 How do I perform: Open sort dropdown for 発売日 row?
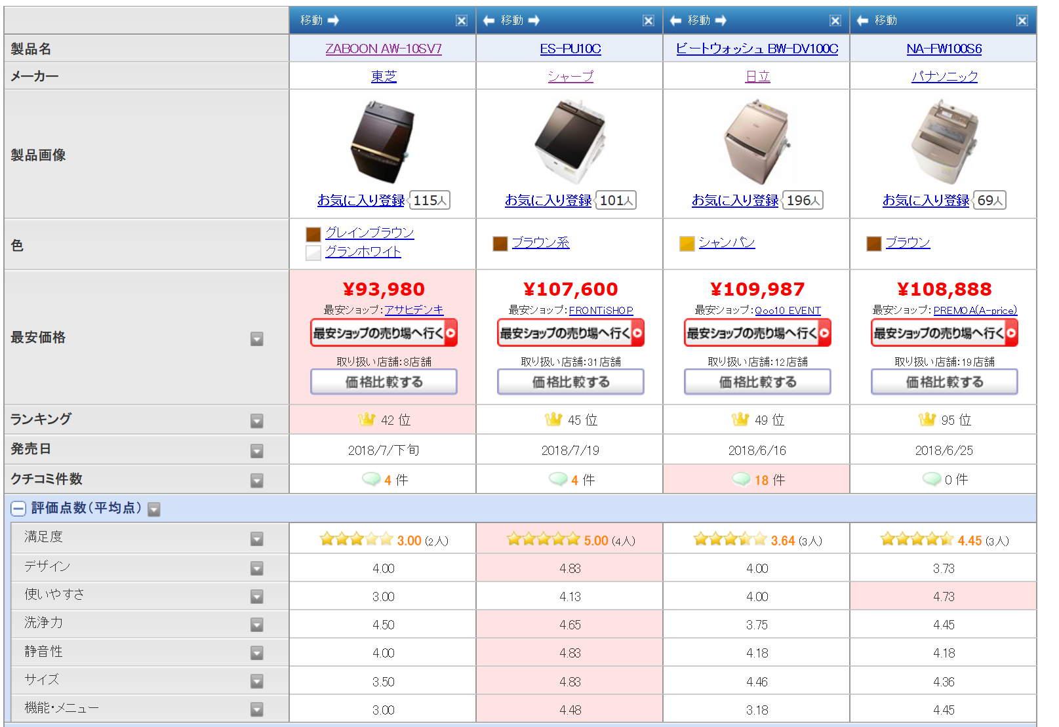click(x=257, y=451)
